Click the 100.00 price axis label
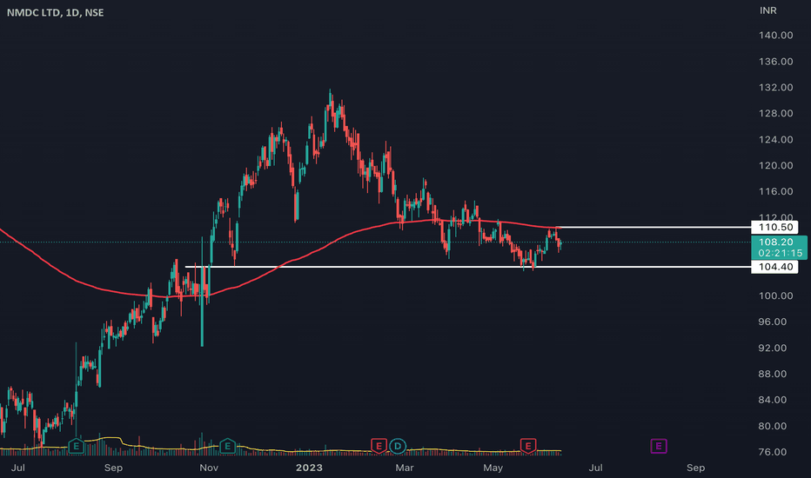The height and width of the screenshot is (478, 811). (x=776, y=295)
